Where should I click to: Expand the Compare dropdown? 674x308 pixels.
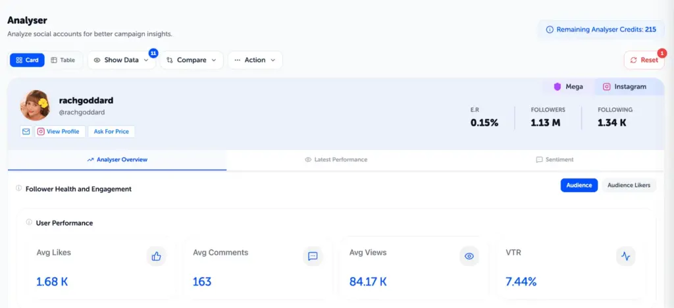[x=192, y=60]
